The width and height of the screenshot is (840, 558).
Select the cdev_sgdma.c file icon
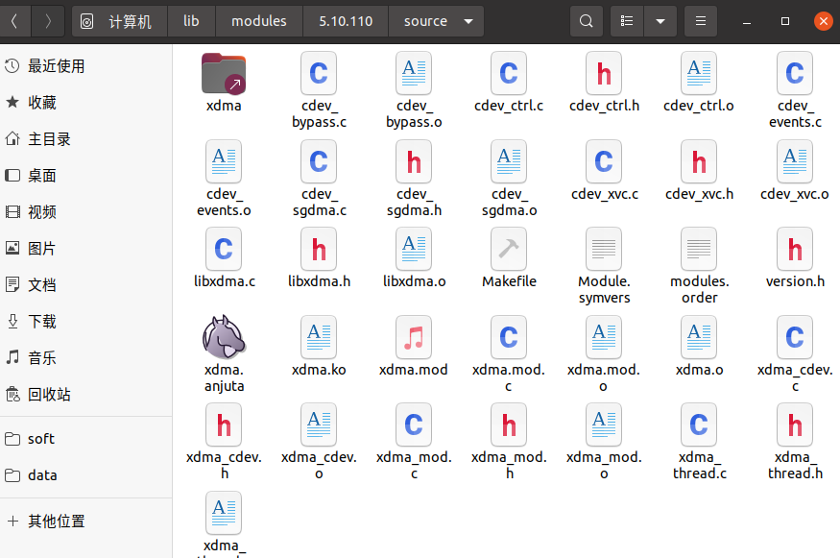pos(319,161)
